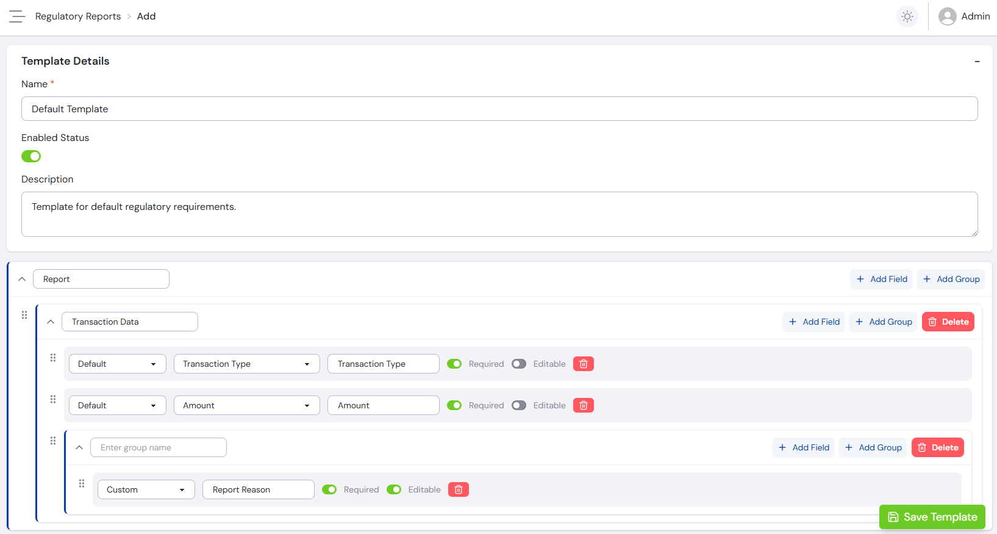This screenshot has width=997, height=534.
Task: Collapse the Transaction Data group chevron
Action: point(51,322)
